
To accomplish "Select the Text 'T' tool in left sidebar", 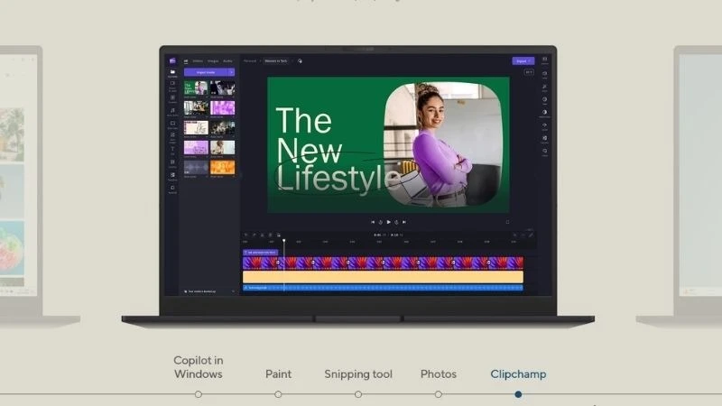I will coord(172,149).
